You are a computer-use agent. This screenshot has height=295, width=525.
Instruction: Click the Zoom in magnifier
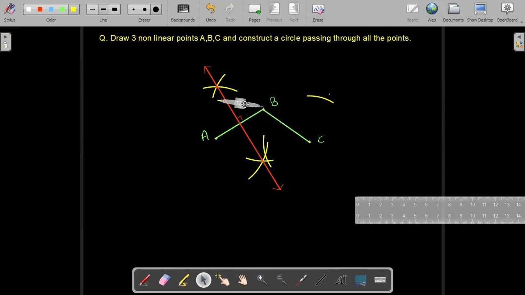(262, 280)
